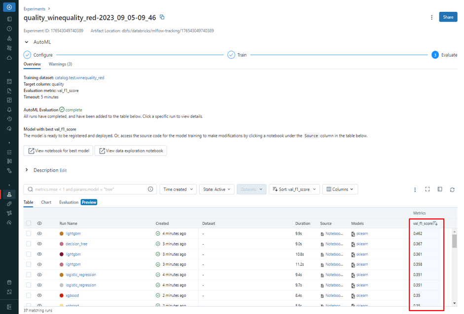Open the runs table three-dot options menu
This screenshot has width=464, height=314.
[415, 189]
